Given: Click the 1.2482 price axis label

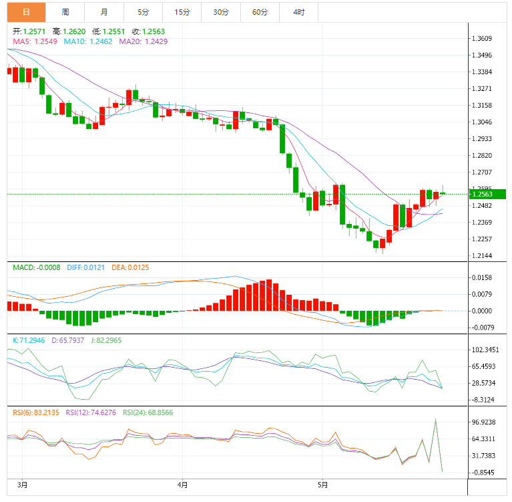Looking at the screenshot, I should 482,206.
